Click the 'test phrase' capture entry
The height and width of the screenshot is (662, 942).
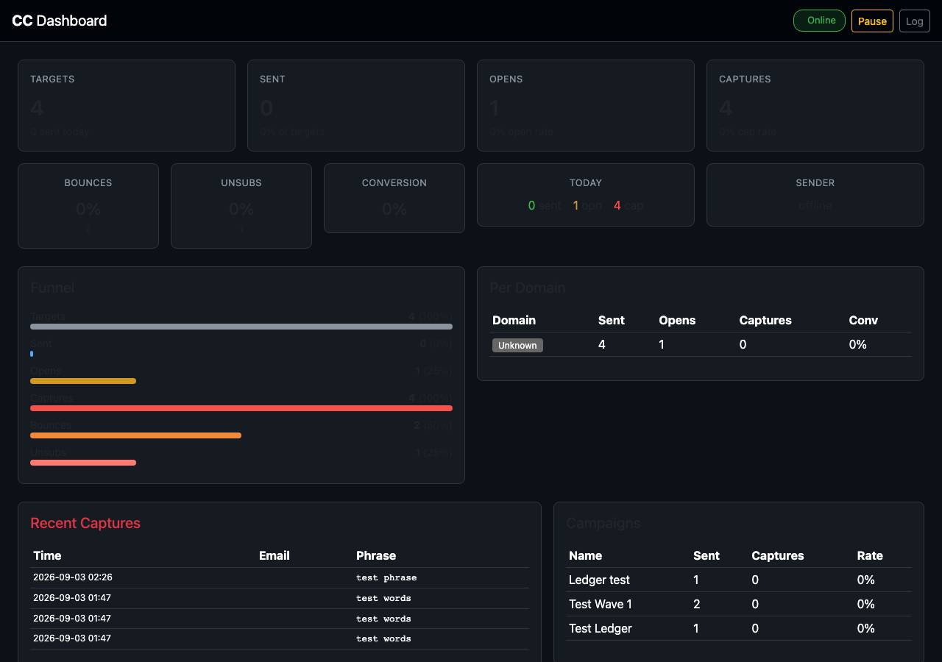click(386, 577)
